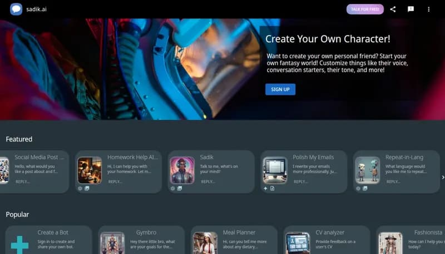Click the SIGN UP button
445x254 pixels.
coord(280,89)
